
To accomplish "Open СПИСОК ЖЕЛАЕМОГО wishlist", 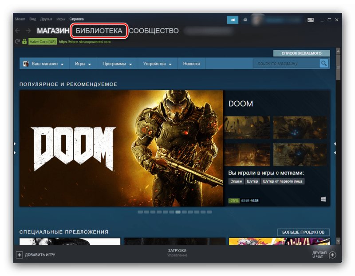I will [302, 53].
